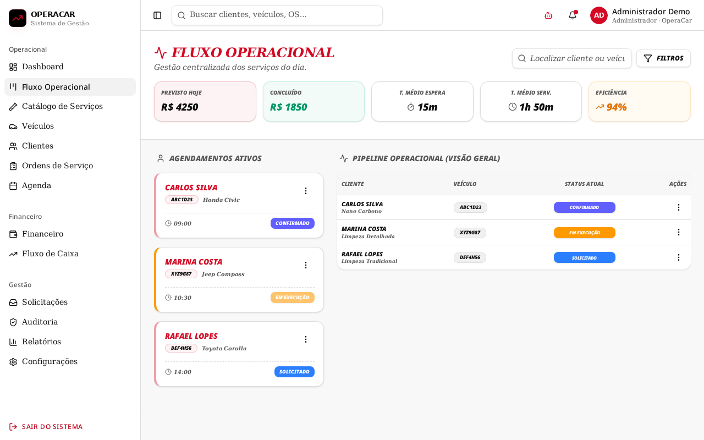Open the notifications bell
The width and height of the screenshot is (704, 440).
(573, 15)
